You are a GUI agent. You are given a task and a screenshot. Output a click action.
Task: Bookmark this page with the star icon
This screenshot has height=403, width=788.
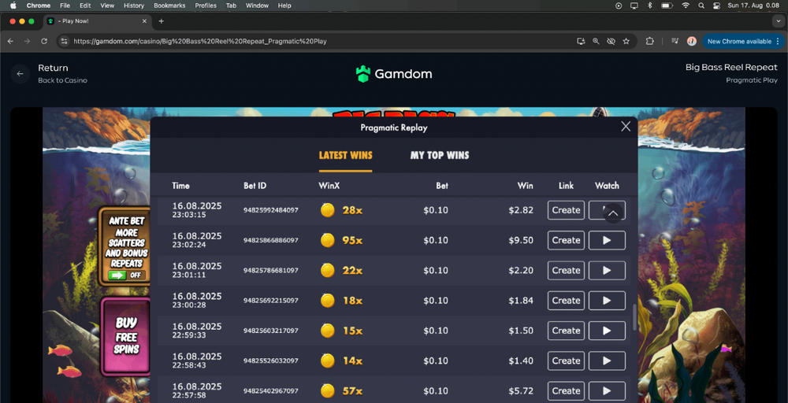click(626, 41)
